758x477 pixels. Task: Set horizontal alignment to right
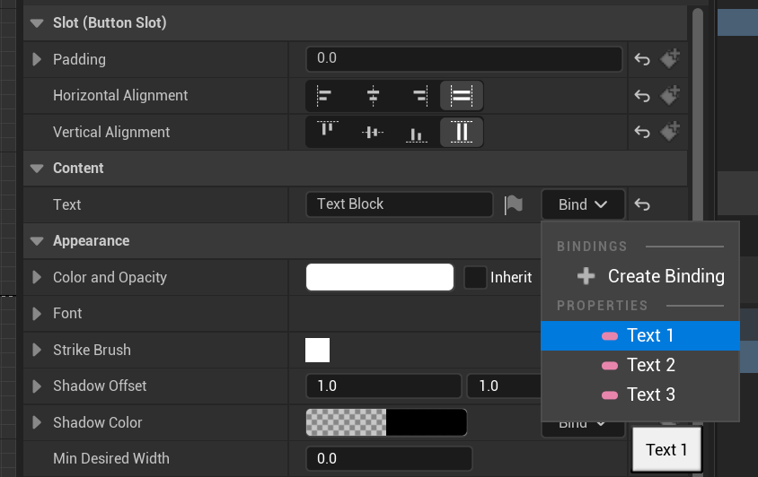(x=419, y=95)
